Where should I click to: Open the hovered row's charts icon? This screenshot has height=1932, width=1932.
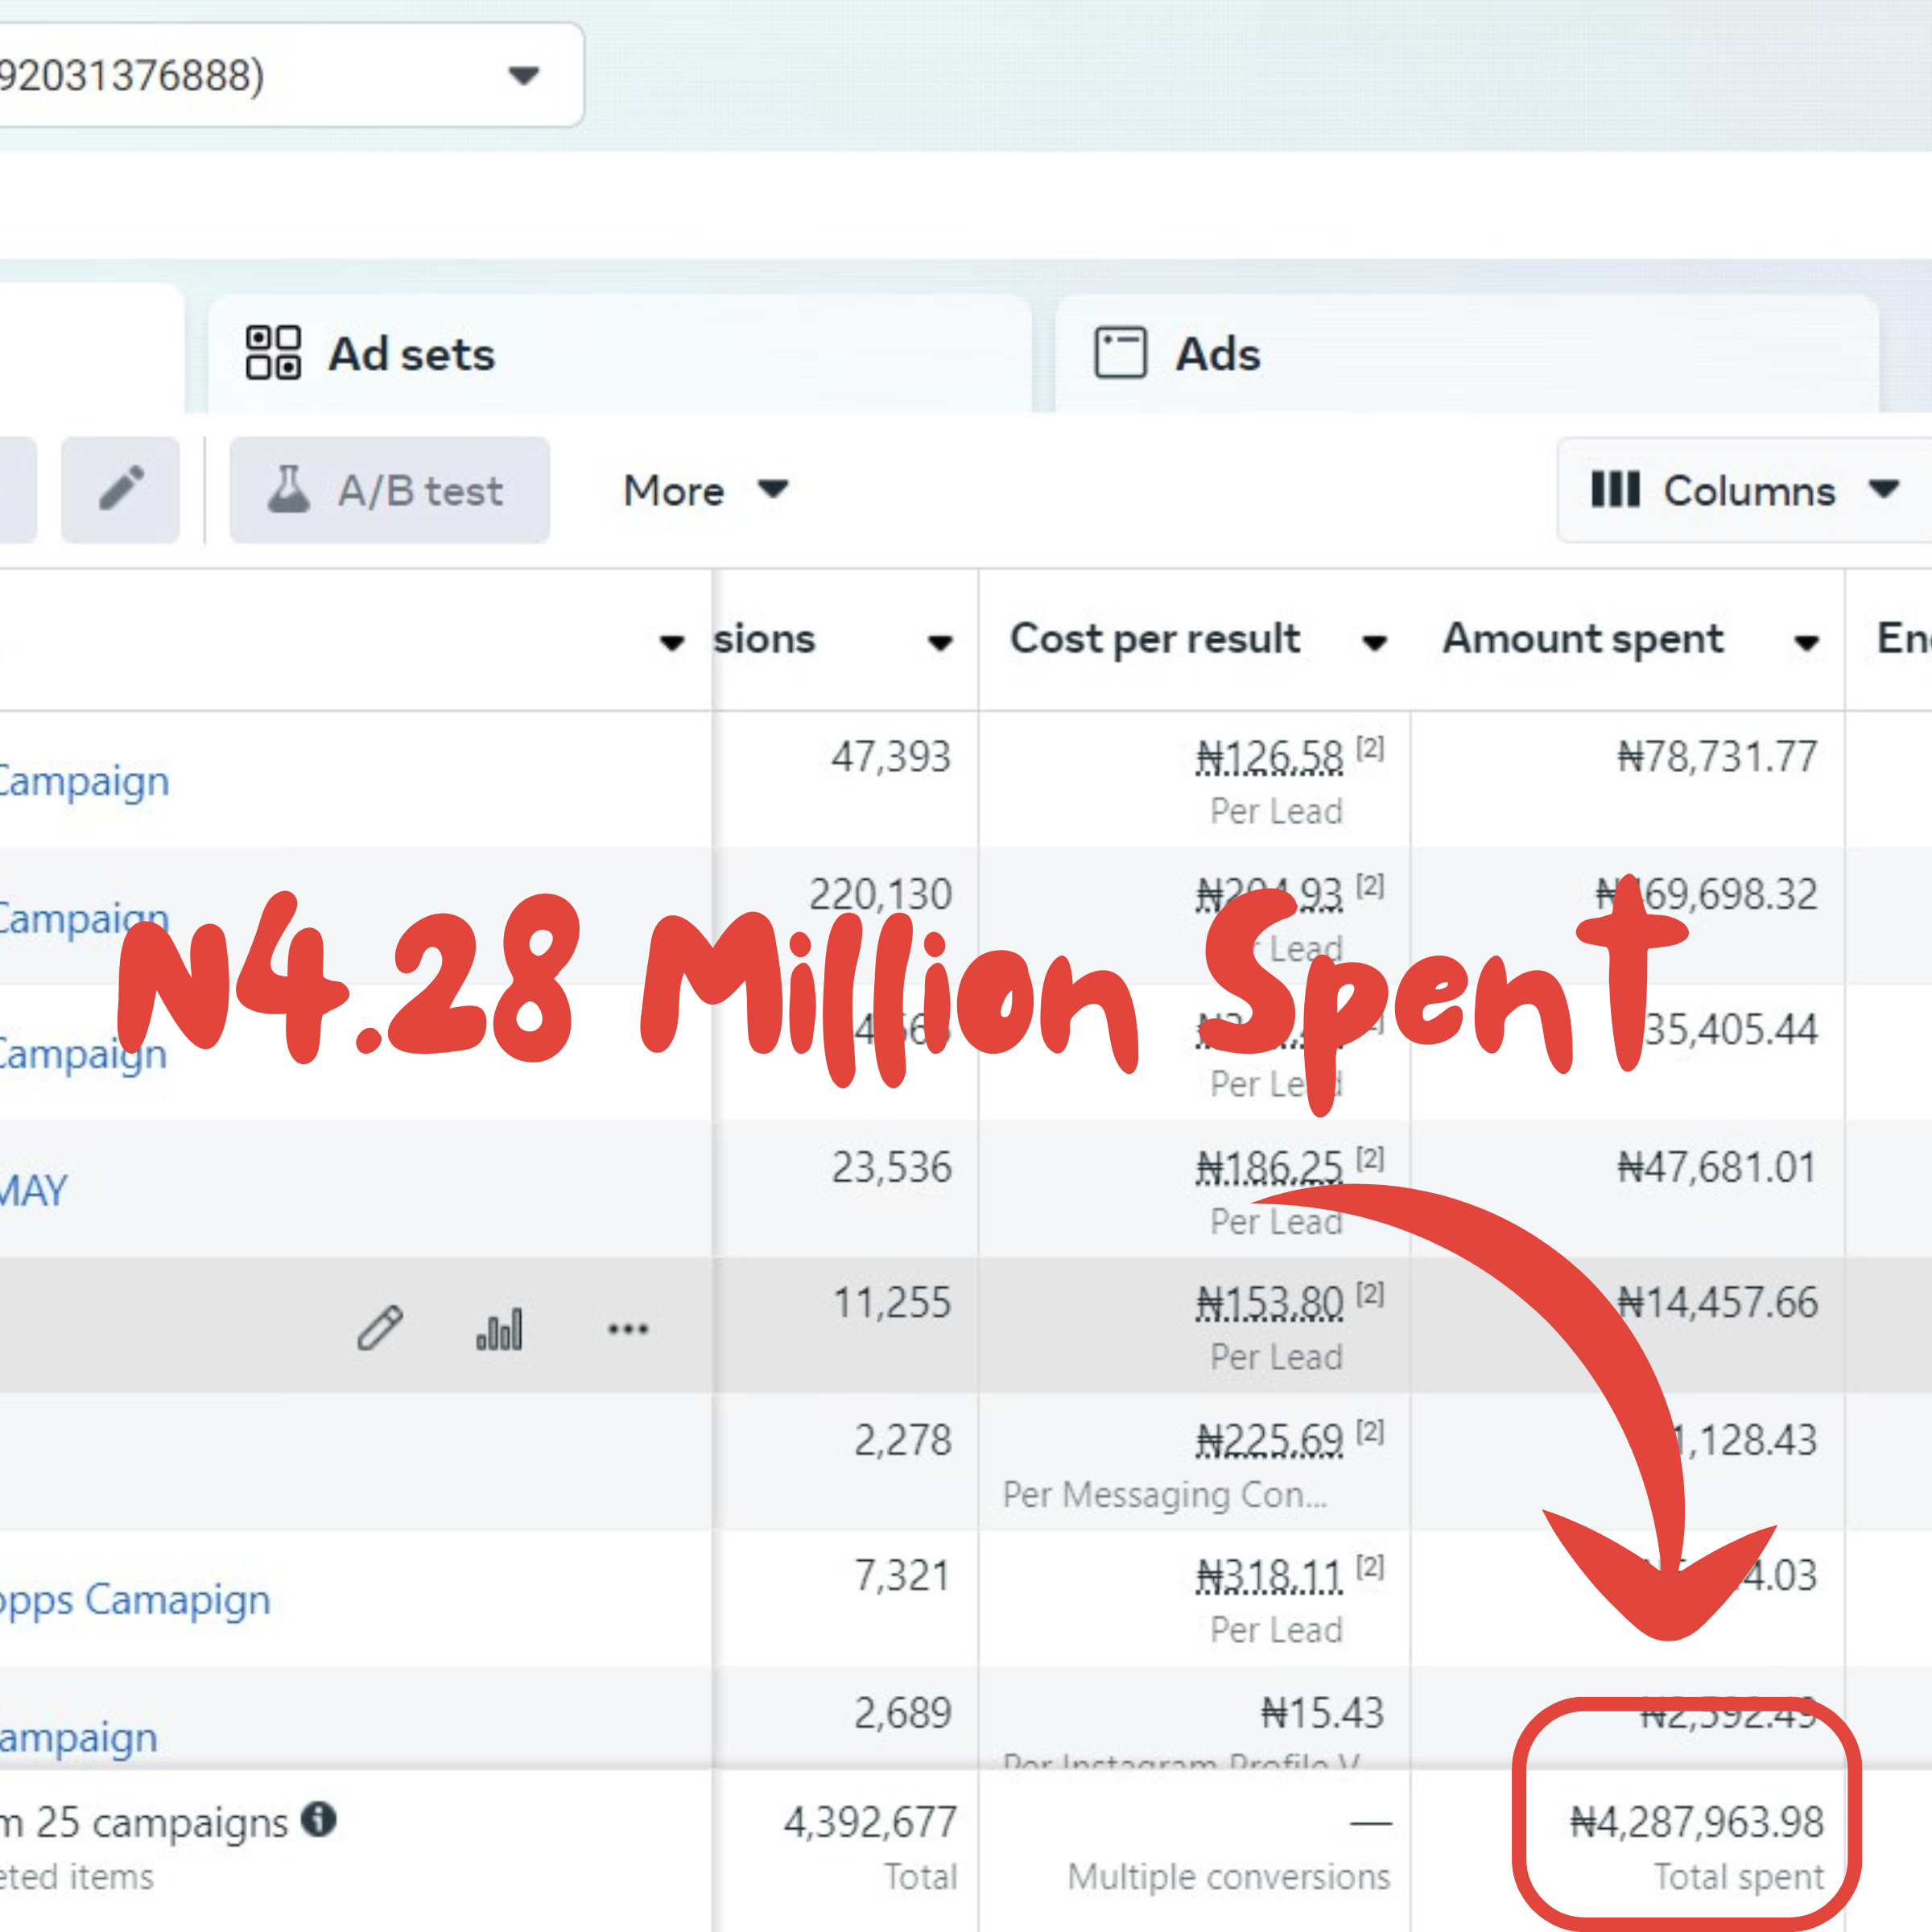coord(499,1328)
